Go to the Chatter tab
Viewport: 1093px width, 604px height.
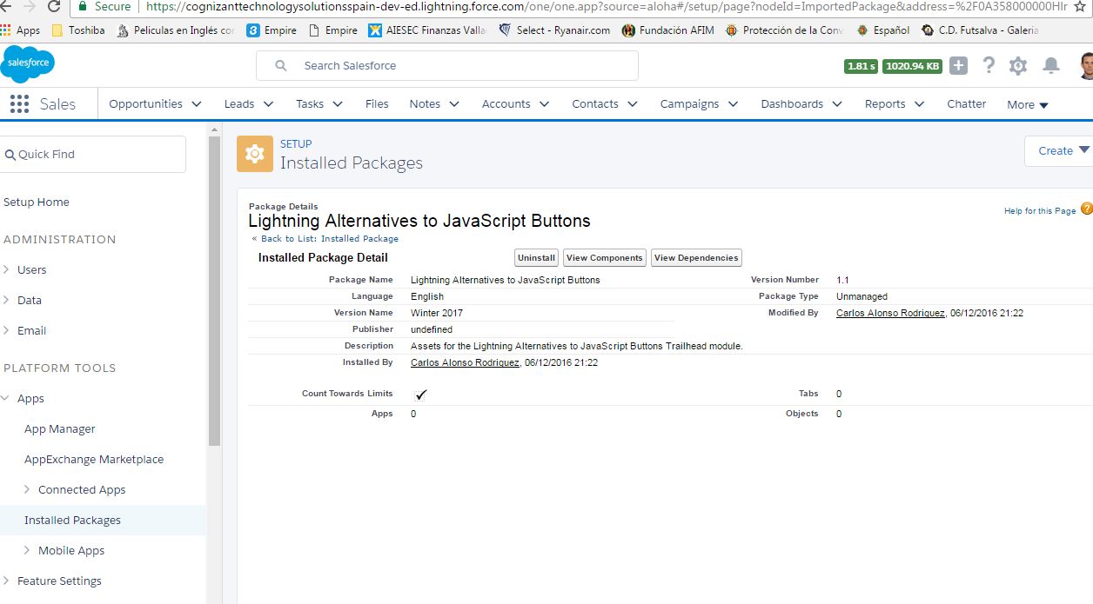(x=966, y=103)
